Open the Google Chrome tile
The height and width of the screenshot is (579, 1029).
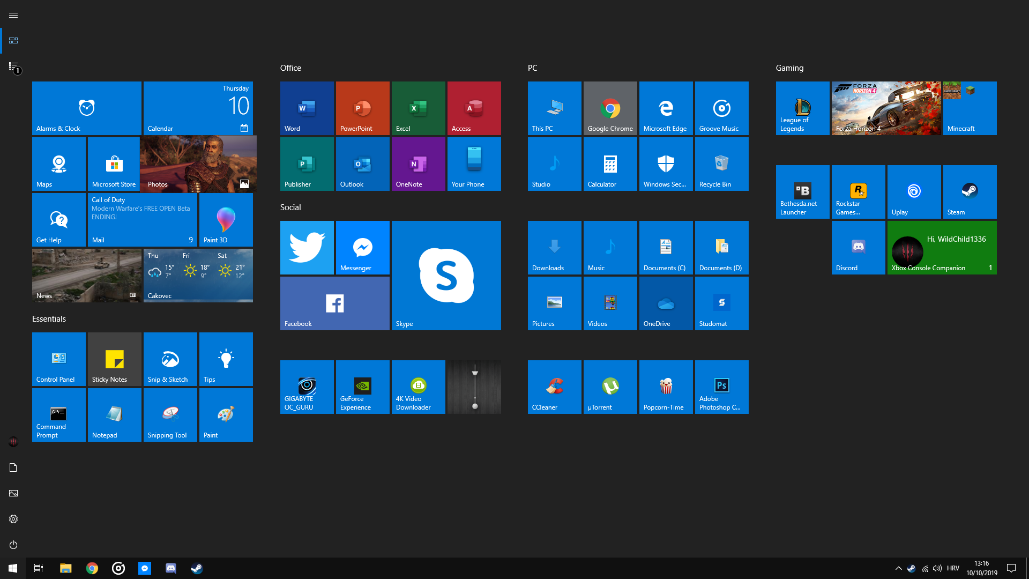[x=609, y=108]
